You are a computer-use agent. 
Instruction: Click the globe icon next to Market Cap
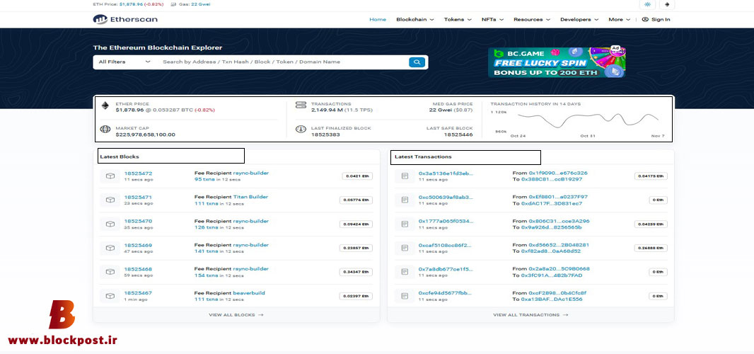coord(105,130)
